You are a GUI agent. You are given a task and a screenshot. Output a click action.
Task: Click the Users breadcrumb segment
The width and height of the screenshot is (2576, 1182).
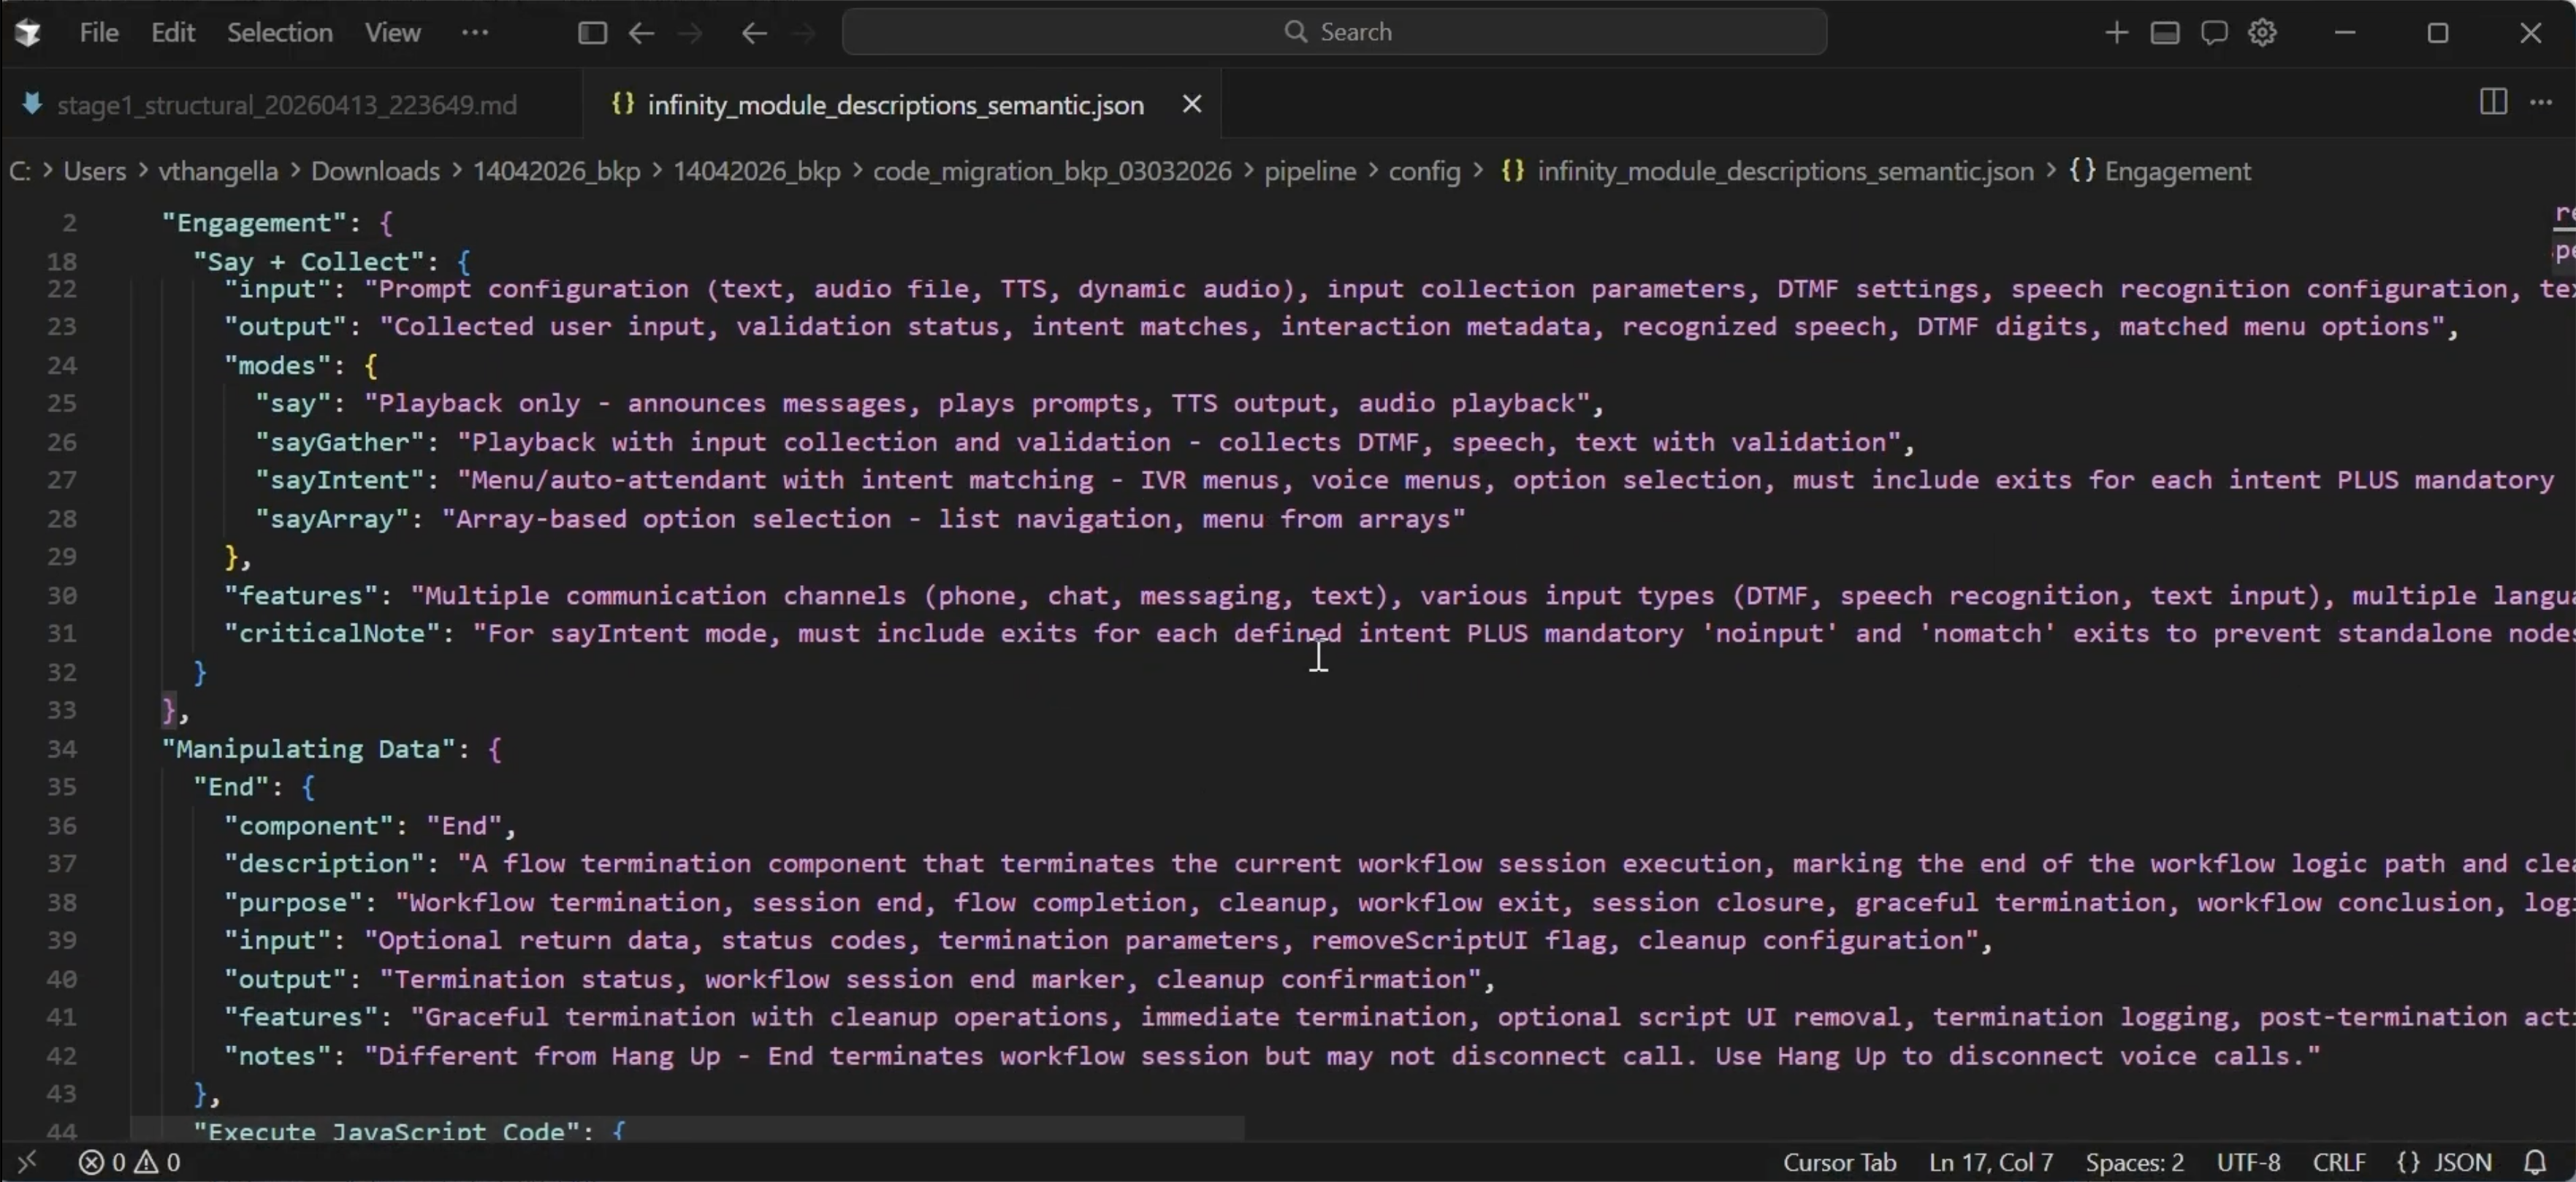click(95, 171)
